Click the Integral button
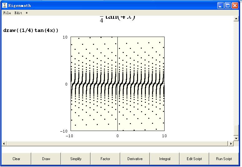The image size is (242, 167). coord(165,159)
